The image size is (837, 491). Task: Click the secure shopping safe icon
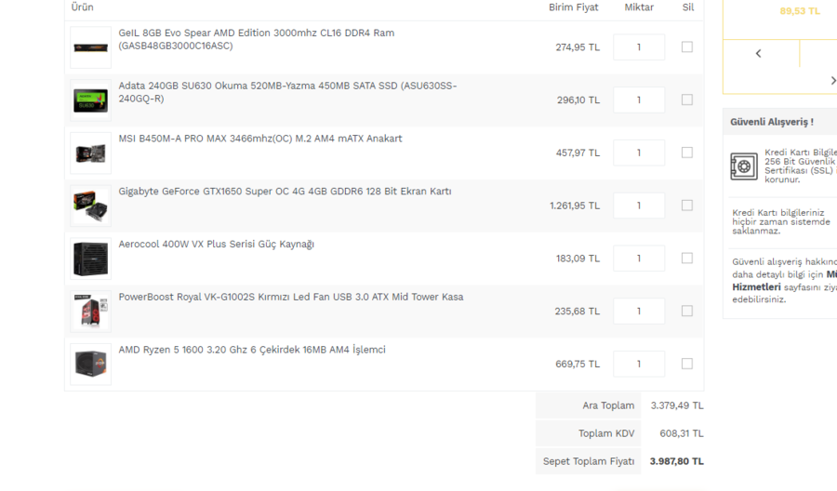pyautogui.click(x=744, y=166)
